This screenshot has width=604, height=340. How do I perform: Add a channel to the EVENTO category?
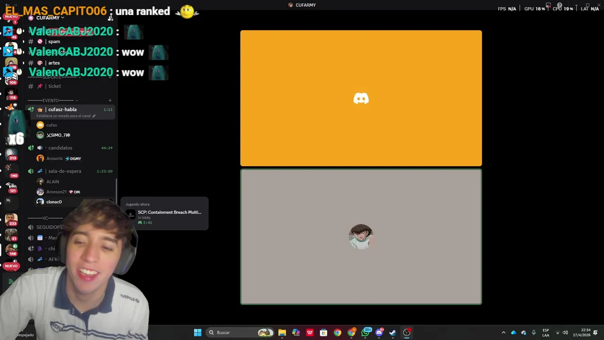(x=110, y=100)
